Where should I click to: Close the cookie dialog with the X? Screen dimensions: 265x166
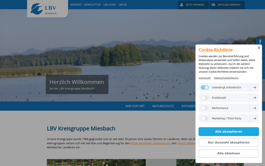coord(259,48)
